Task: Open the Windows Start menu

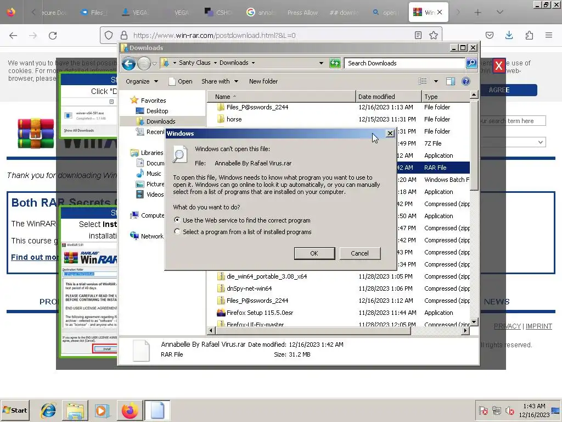Action: 15,410
